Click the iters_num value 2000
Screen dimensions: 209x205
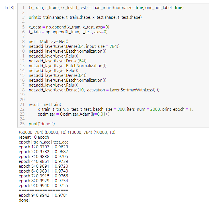[155, 109]
